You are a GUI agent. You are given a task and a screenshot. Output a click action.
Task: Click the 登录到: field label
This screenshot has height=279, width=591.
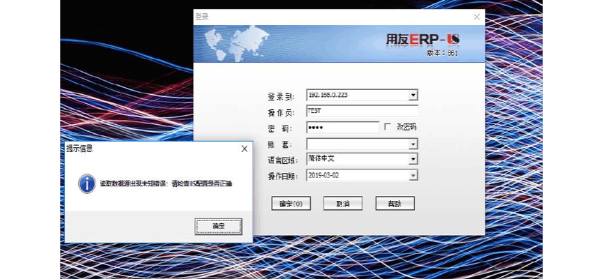point(281,97)
